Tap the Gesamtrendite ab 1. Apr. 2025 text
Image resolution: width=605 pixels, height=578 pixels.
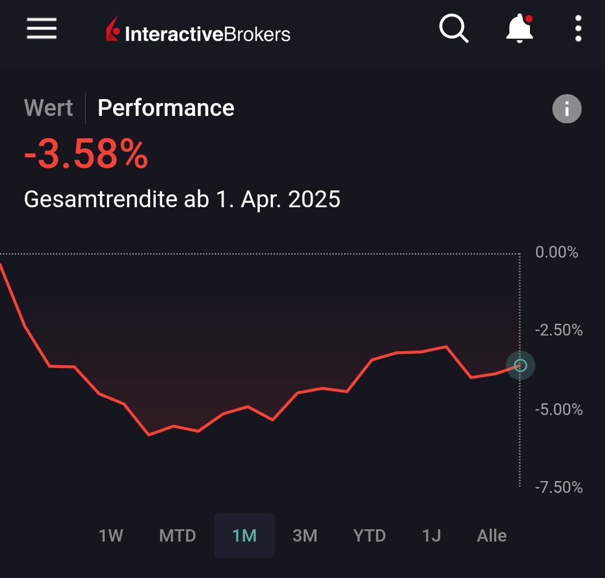(182, 199)
